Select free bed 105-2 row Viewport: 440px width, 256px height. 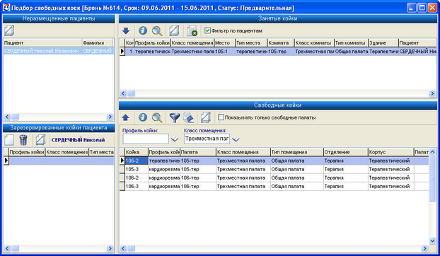274,161
